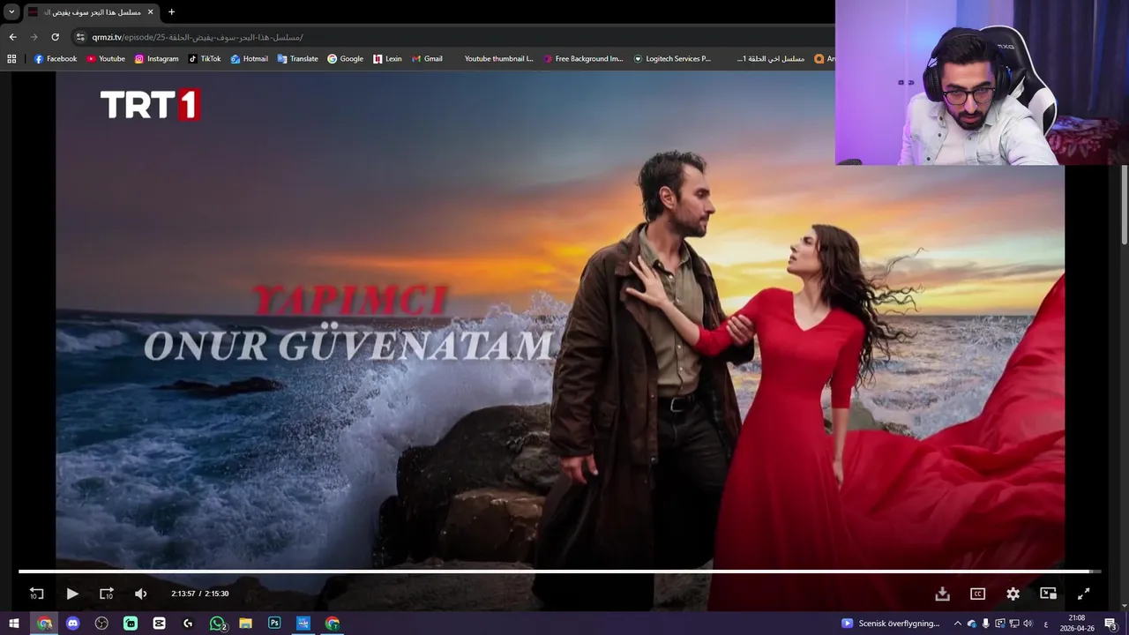Open the blue app icon beside Photoshop
This screenshot has height=635, width=1129.
point(303,624)
